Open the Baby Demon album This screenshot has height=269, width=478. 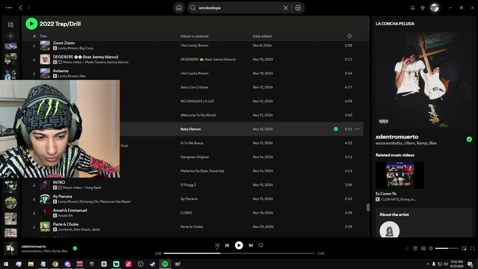tap(190, 129)
